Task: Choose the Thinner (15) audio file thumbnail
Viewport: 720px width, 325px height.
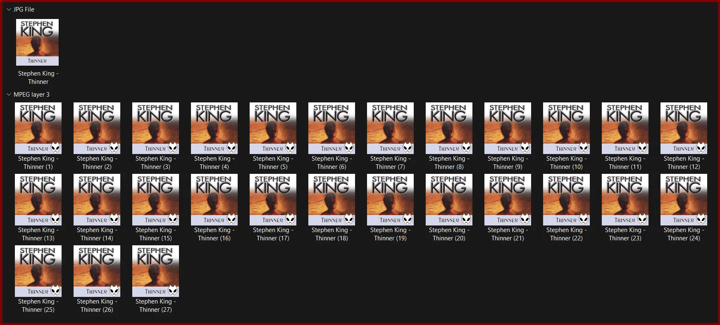Action: point(155,199)
